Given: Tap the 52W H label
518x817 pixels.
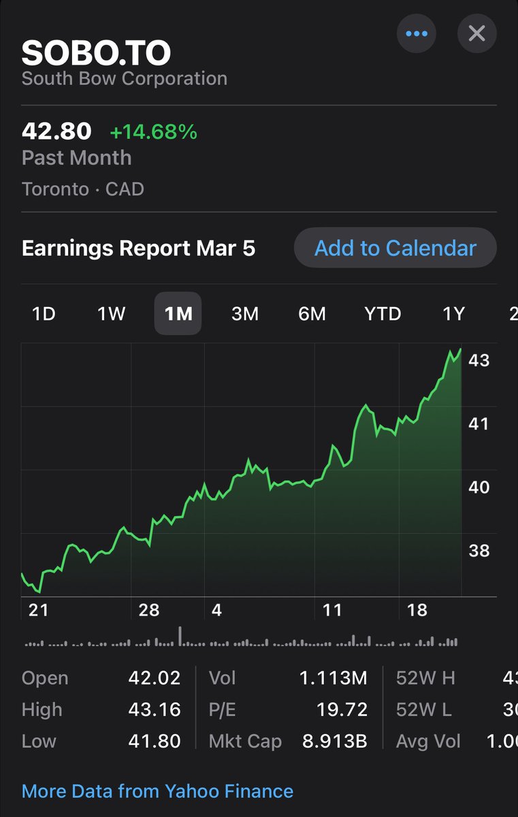Looking at the screenshot, I should click(x=425, y=678).
